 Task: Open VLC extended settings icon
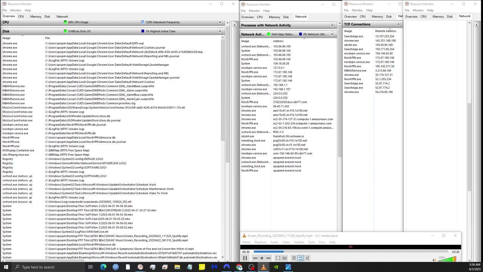[285, 258]
